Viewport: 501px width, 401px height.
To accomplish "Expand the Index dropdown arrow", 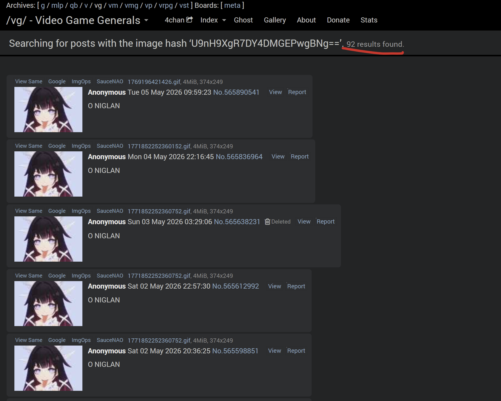I will click(224, 20).
